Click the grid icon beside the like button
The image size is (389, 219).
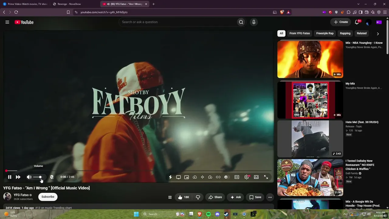[x=170, y=197]
